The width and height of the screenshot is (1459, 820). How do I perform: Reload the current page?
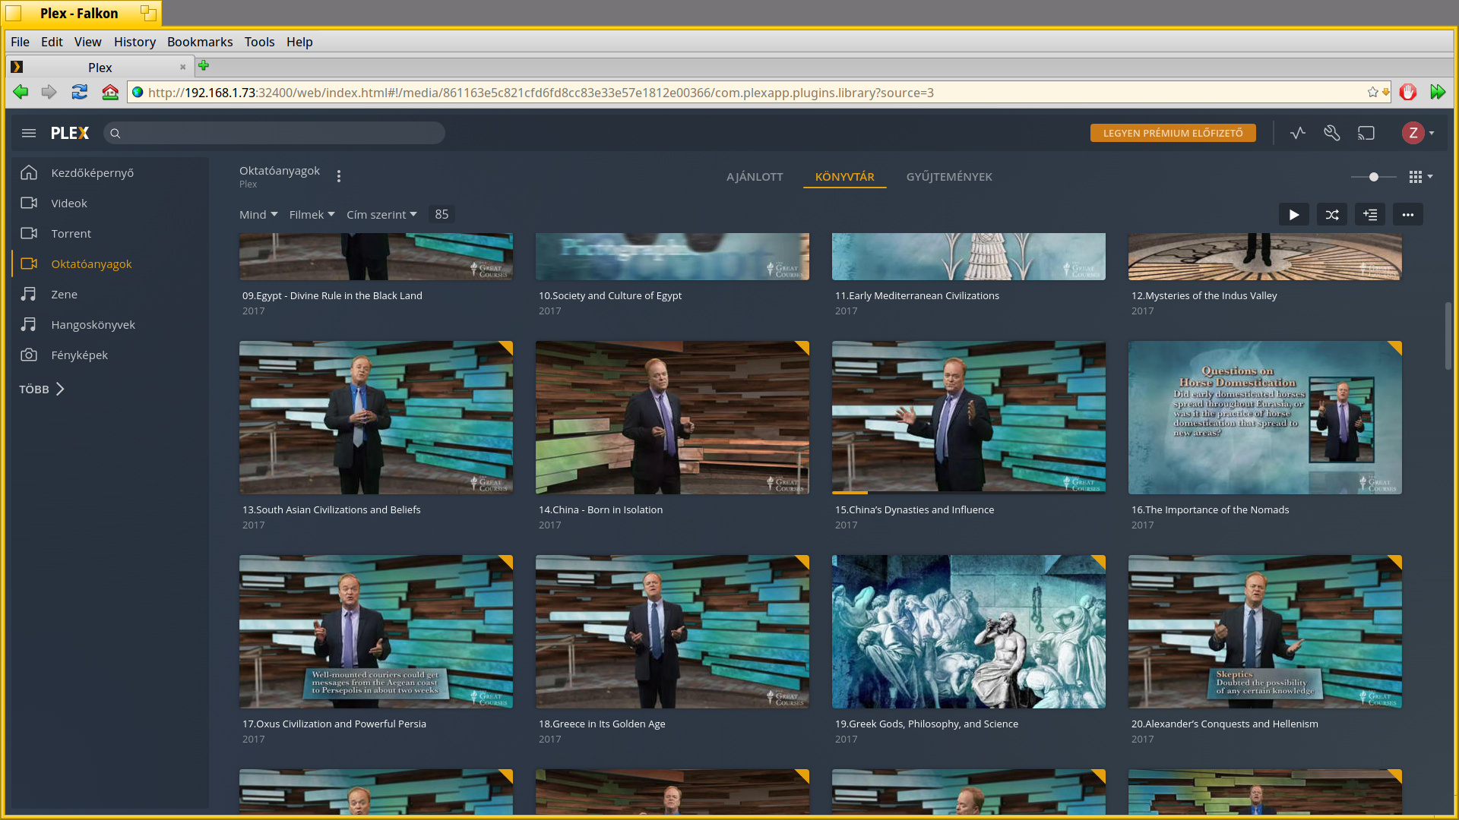[79, 92]
